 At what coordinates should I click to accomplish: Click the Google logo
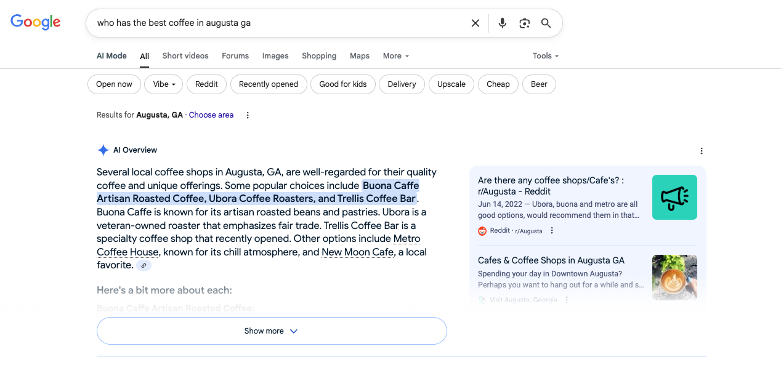tap(36, 22)
